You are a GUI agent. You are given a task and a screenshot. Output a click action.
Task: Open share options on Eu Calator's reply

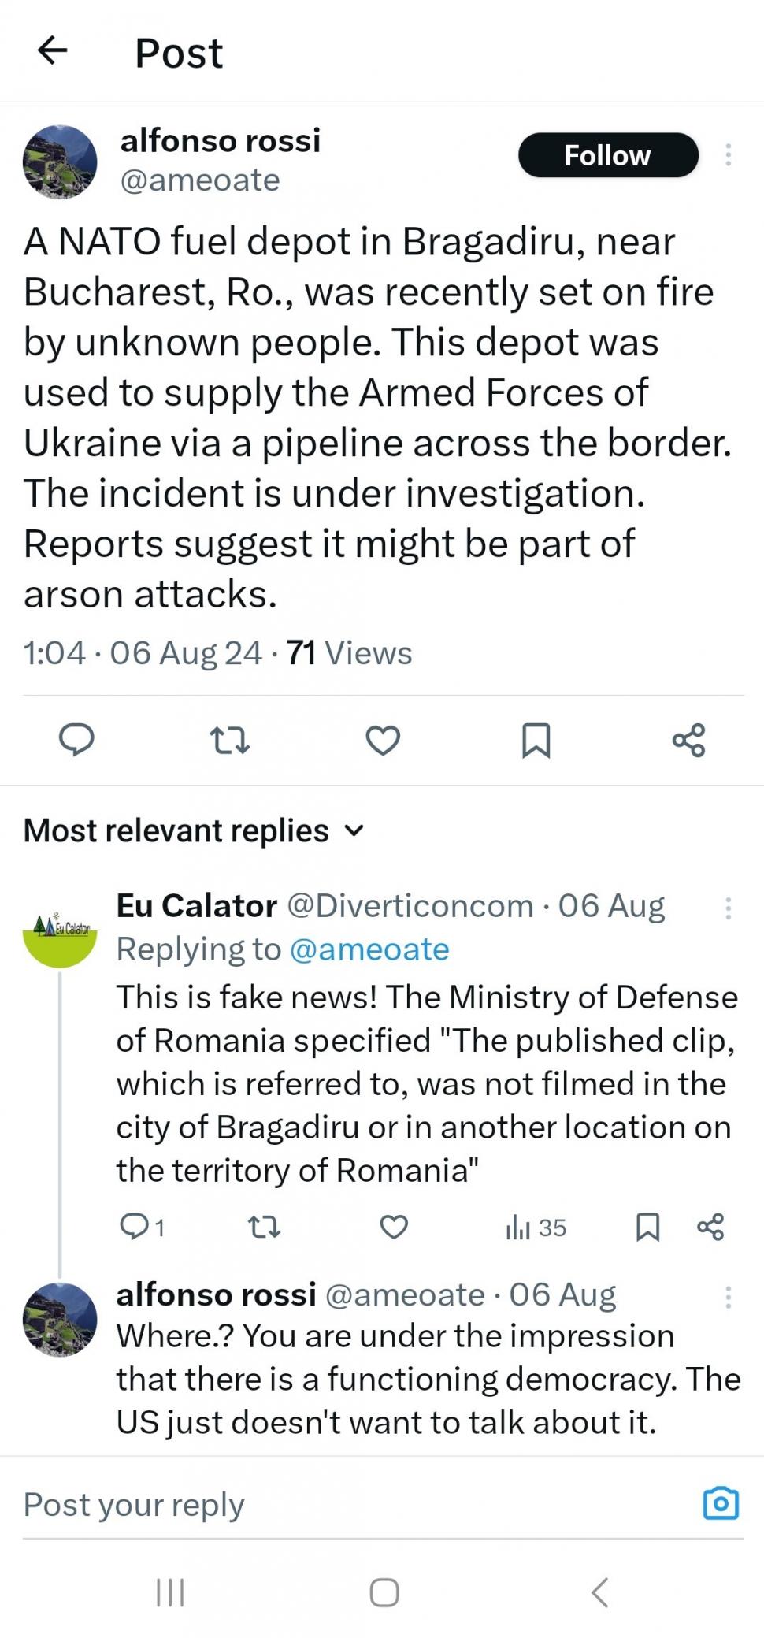709,1227
